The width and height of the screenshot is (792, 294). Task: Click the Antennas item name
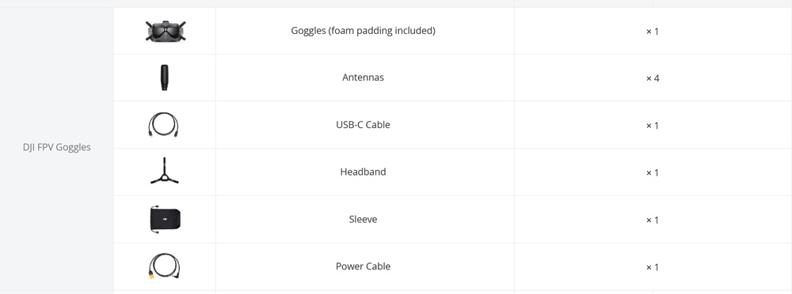coord(364,77)
